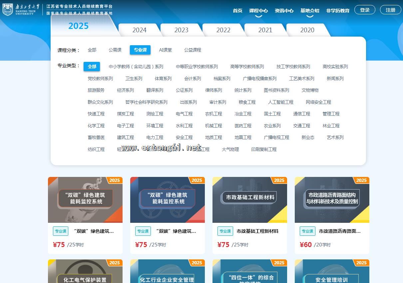The height and width of the screenshot is (283, 403).
Task: Select the 公需课 course category
Action: point(115,50)
